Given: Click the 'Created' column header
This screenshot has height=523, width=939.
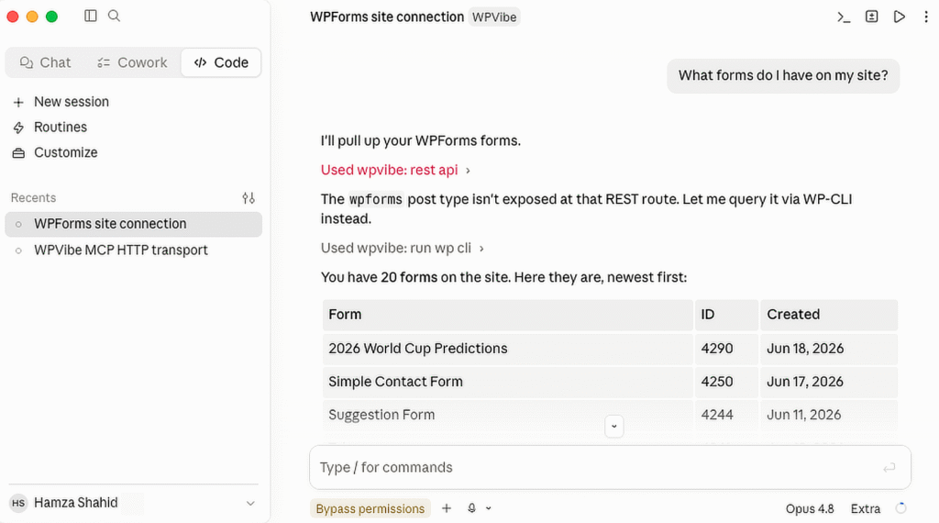Looking at the screenshot, I should click(829, 315).
